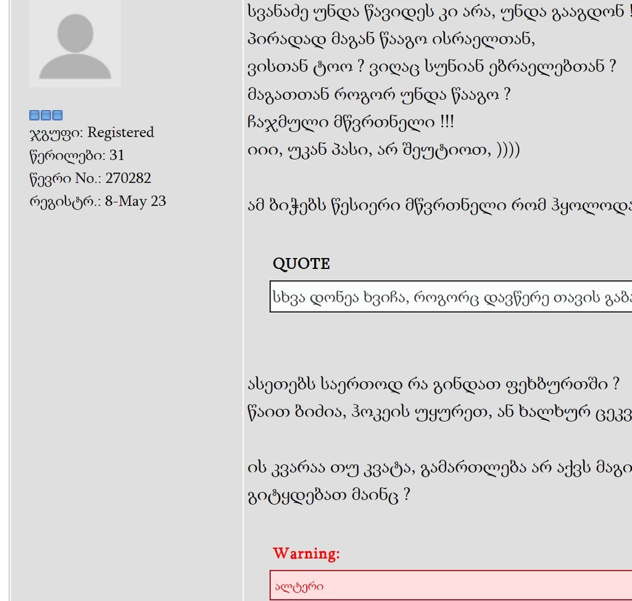Select the line 'გიტყდებათ მაინც ?'
The image size is (632, 601).
[x=329, y=495]
